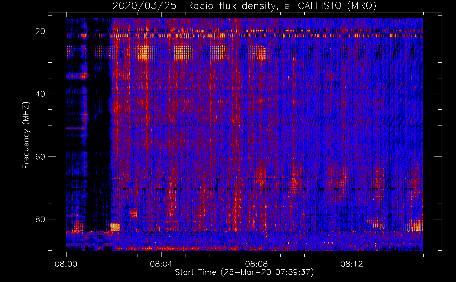
Task: Click the 08:00 time tick label
Action: point(66,264)
